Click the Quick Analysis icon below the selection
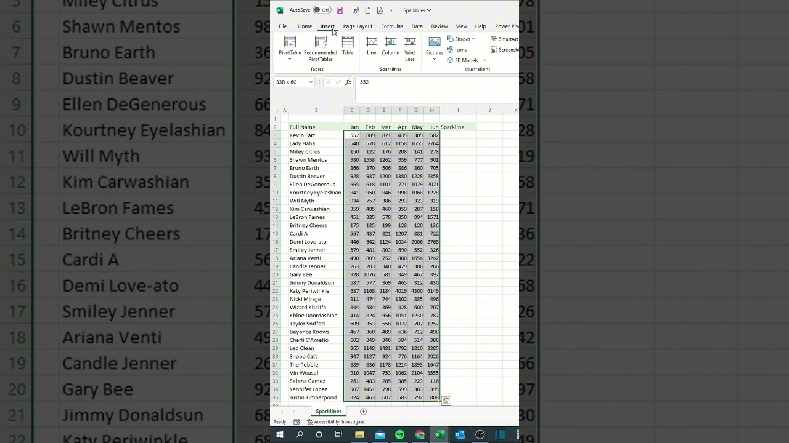 click(446, 401)
